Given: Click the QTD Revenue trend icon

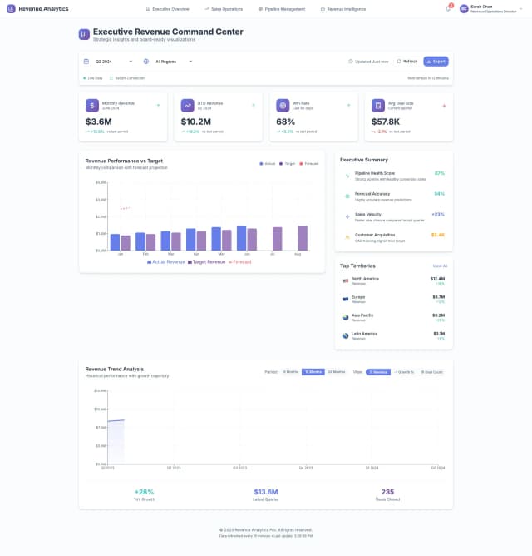Looking at the screenshot, I should tap(188, 106).
